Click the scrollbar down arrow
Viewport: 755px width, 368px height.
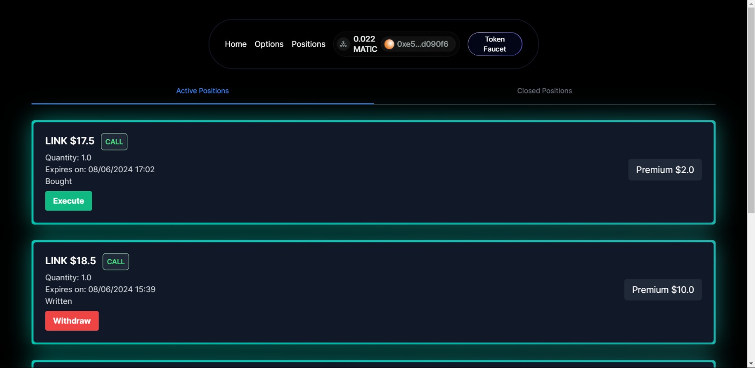751,364
